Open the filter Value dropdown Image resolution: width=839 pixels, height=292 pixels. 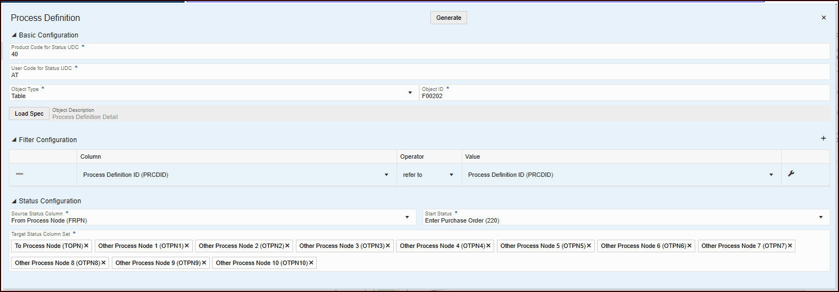771,175
